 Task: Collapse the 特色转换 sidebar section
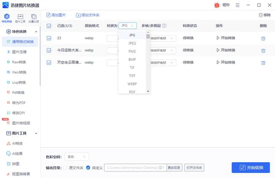tap(36, 32)
